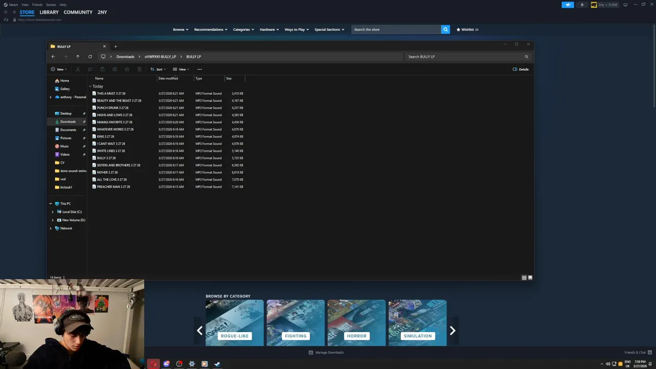Open the New item dropdown
The image size is (656, 369).
pyautogui.click(x=58, y=69)
